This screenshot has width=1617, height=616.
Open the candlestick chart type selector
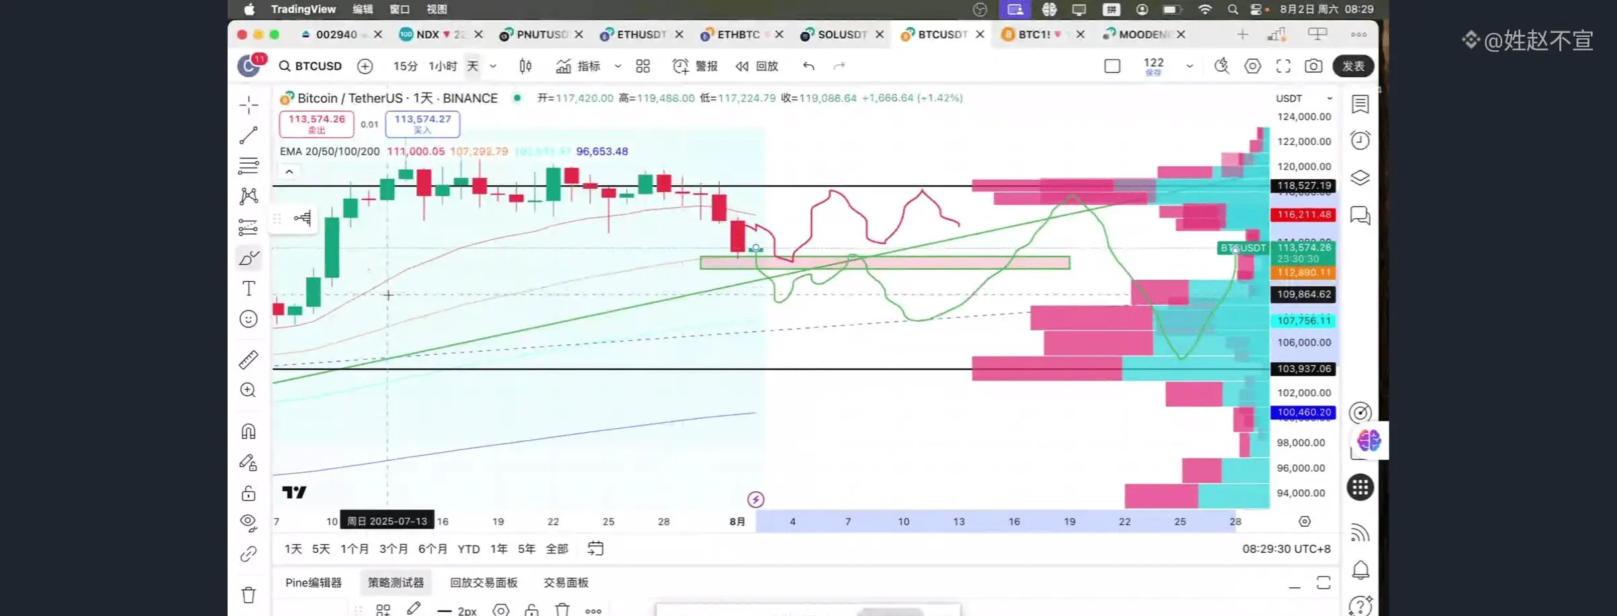coord(525,66)
